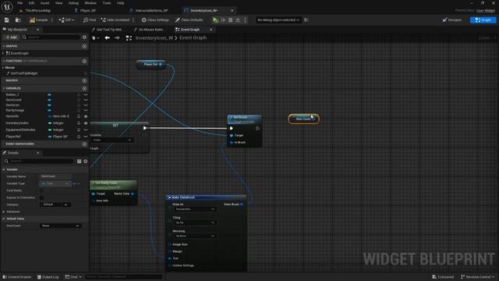Click the step frame icon beside Play
499x281 pixels.
[x=223, y=20]
